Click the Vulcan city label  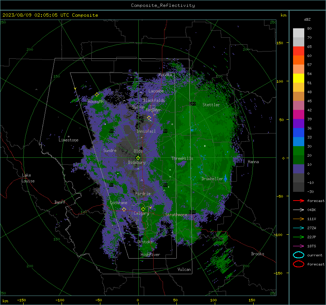pos(184,269)
